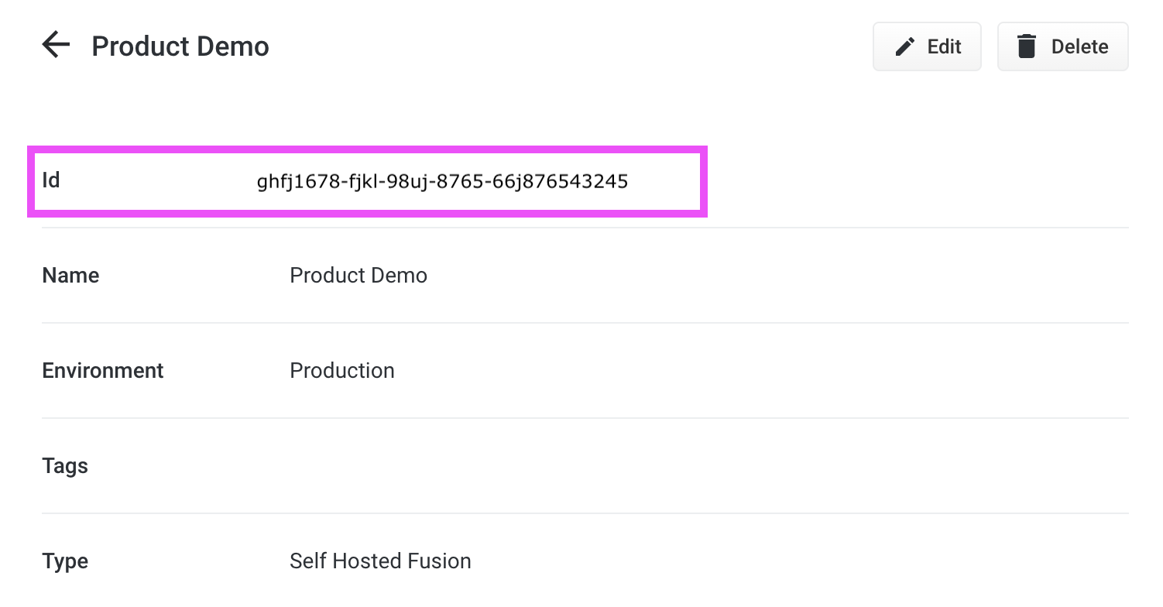This screenshot has height=607, width=1163.
Task: Click the empty Tags value area
Action: [542, 466]
